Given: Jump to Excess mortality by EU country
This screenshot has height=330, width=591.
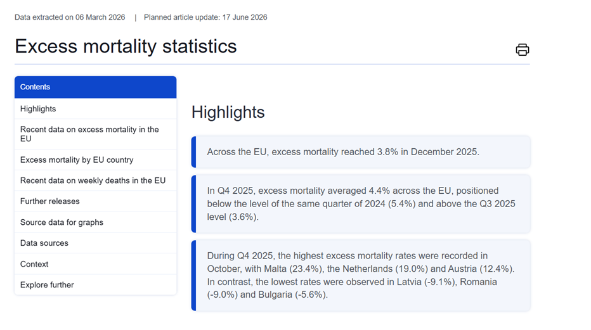Looking at the screenshot, I should [77, 160].
